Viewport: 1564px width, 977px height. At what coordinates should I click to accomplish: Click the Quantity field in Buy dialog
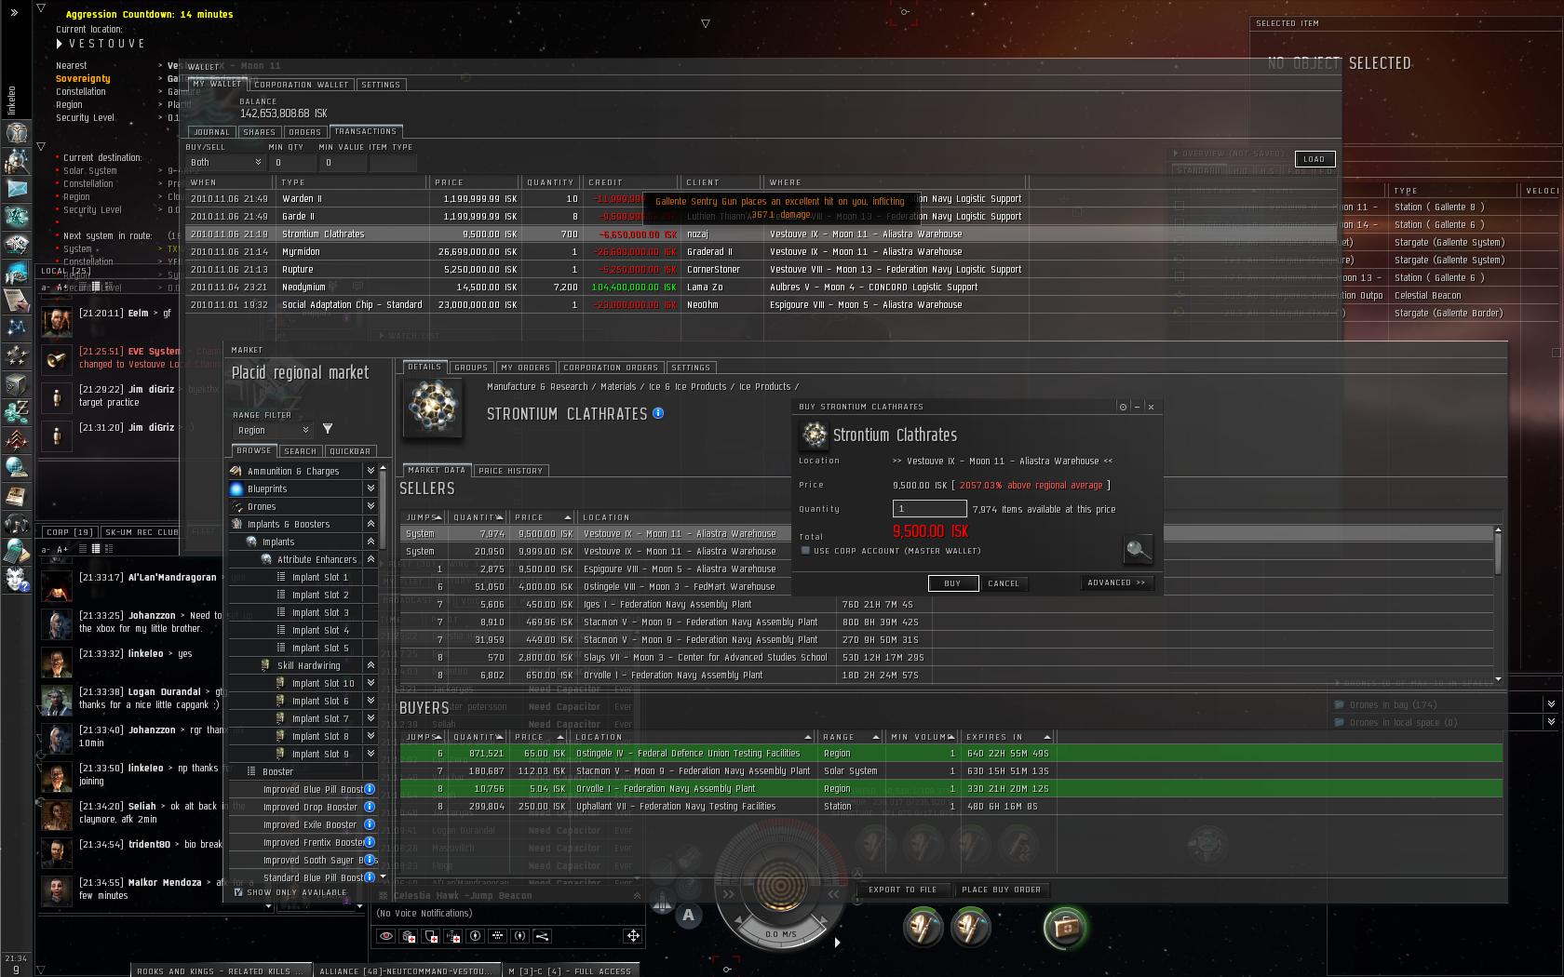929,509
